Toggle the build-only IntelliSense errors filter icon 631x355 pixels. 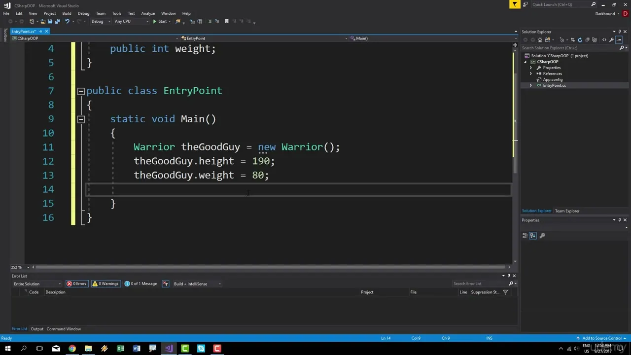pyautogui.click(x=166, y=284)
